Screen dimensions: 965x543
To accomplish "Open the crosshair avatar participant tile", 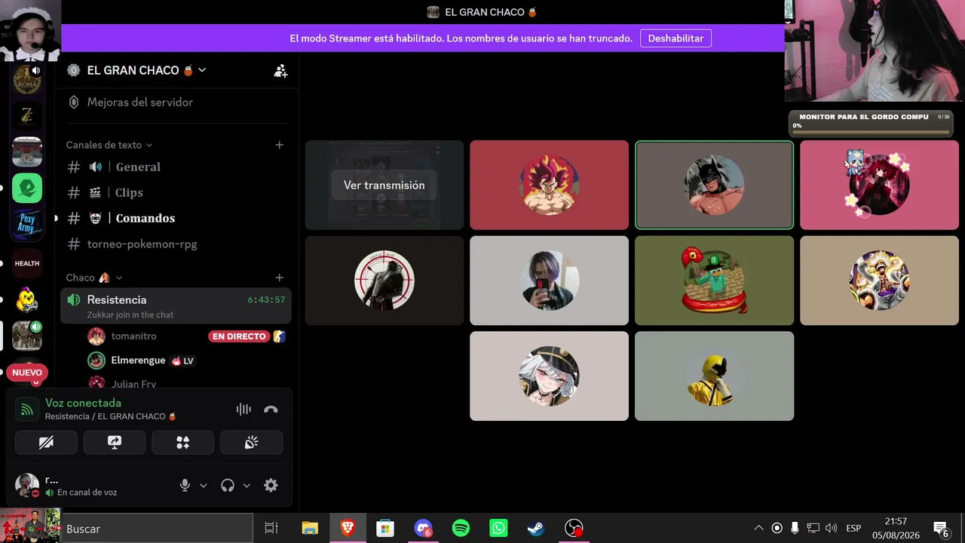I will [384, 281].
